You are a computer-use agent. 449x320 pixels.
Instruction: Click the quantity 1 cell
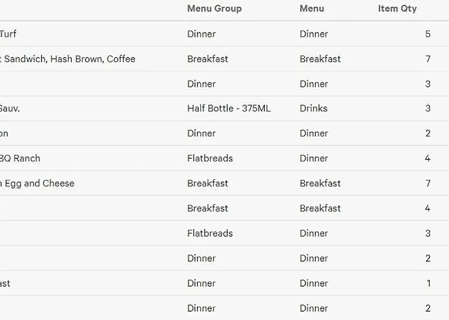coord(428,283)
